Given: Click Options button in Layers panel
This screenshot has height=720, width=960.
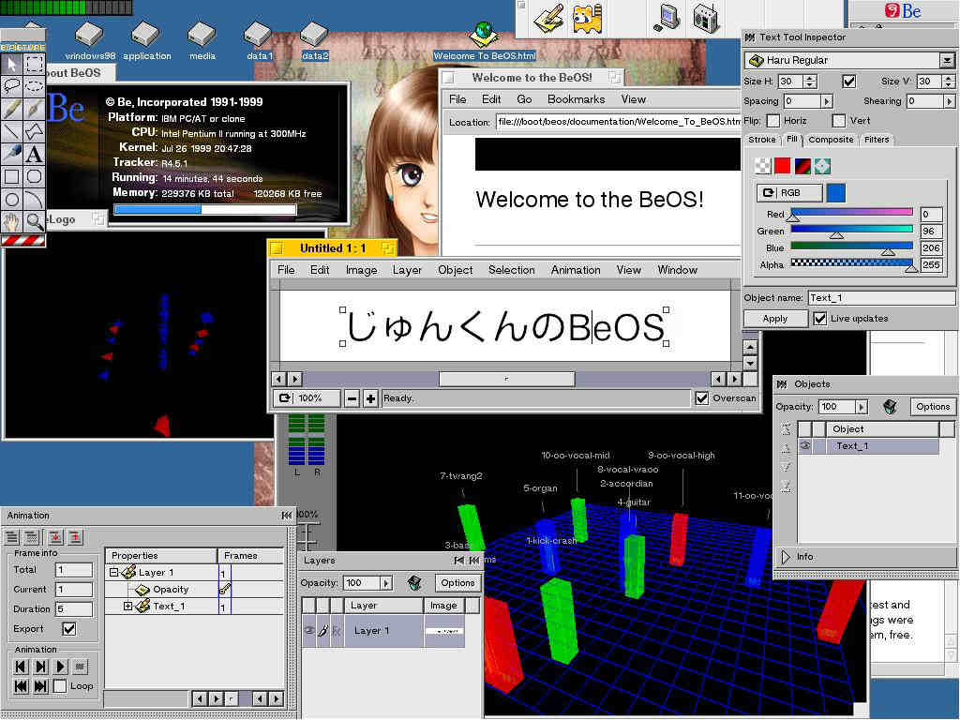Looking at the screenshot, I should coord(457,583).
